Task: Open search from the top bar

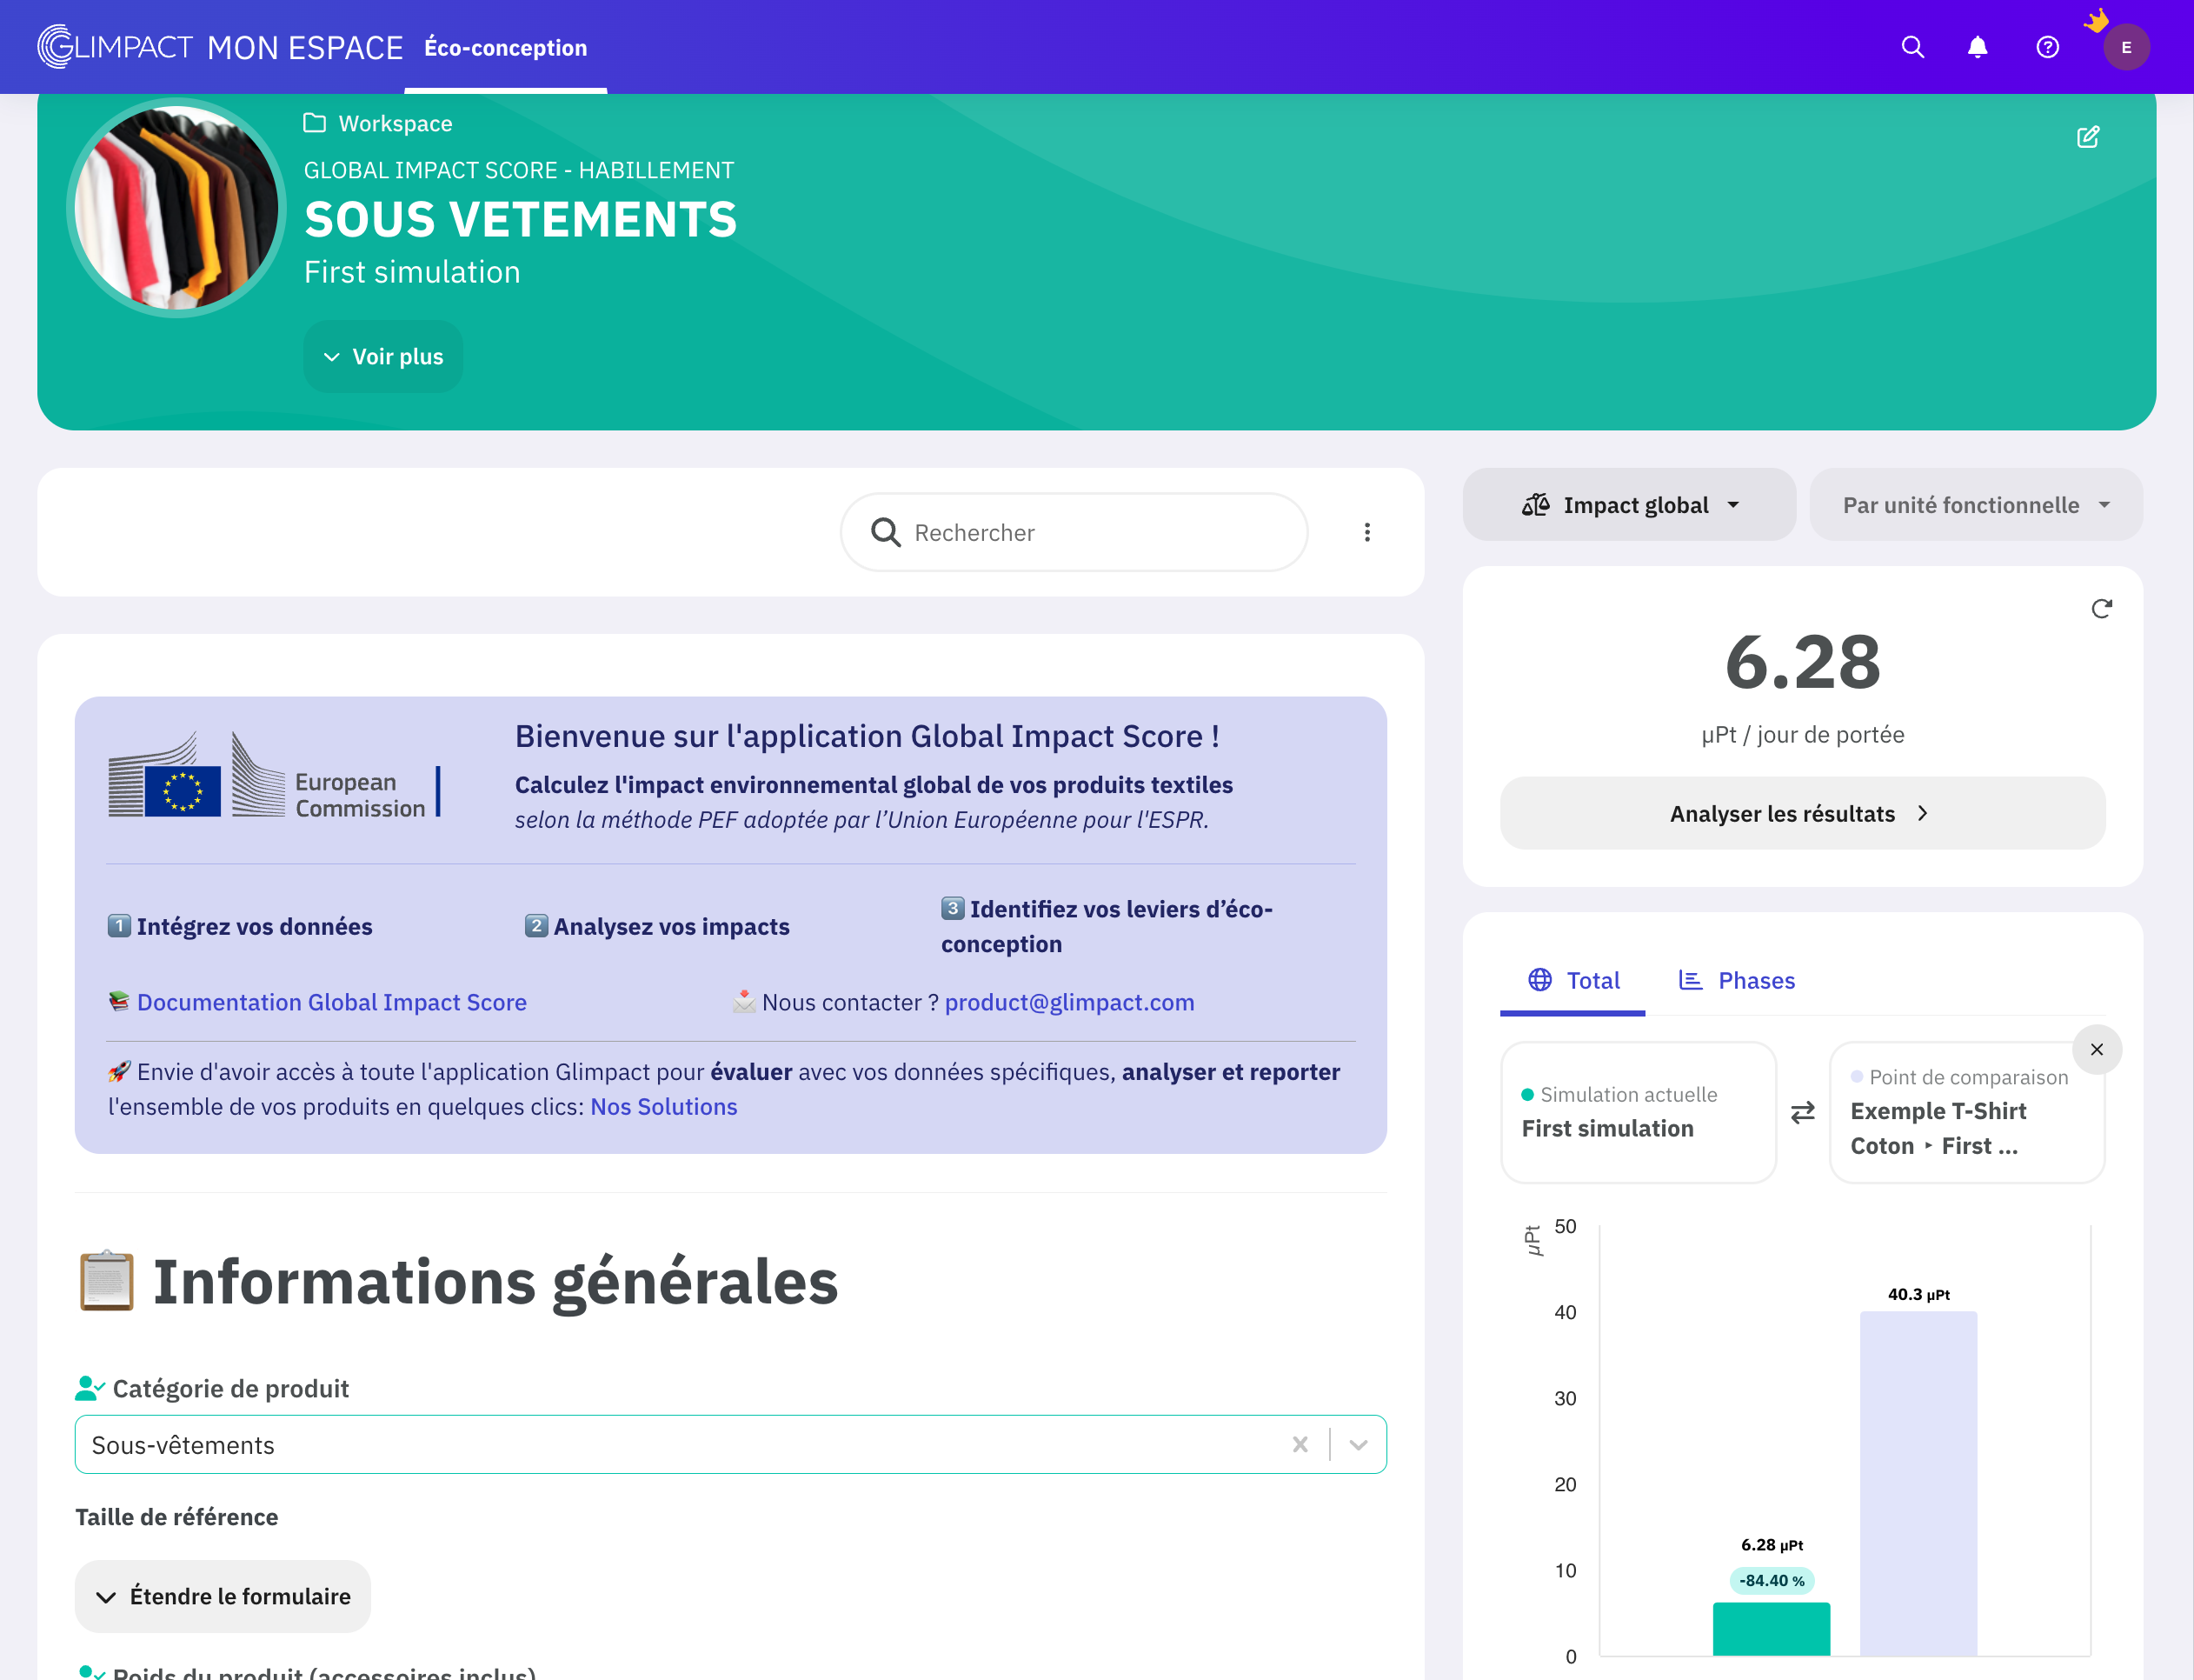Action: pyautogui.click(x=1911, y=47)
